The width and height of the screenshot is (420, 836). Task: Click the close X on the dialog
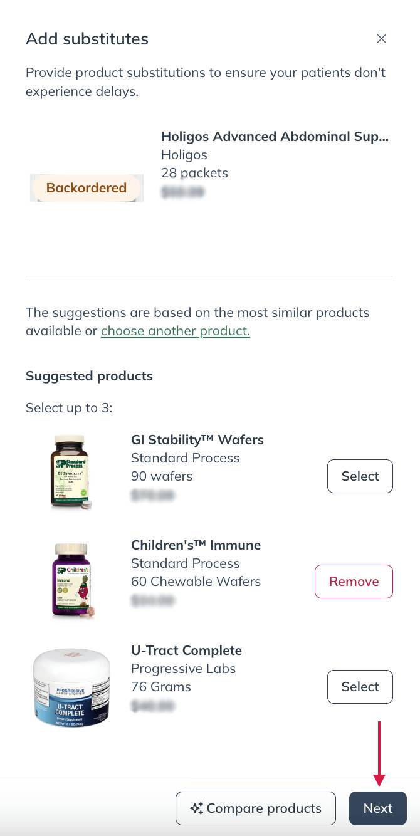(x=382, y=39)
